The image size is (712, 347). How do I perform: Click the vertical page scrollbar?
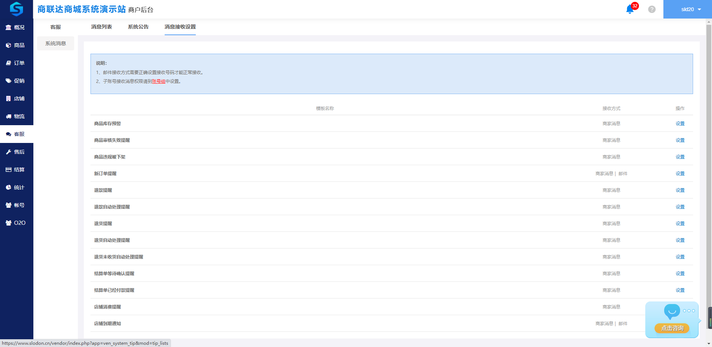click(x=709, y=148)
